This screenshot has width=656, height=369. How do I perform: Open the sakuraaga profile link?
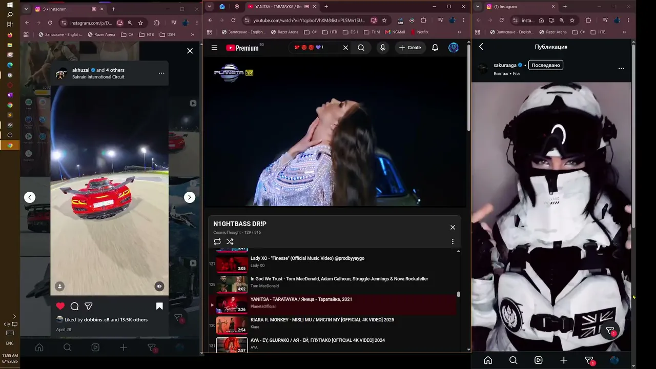coord(505,65)
